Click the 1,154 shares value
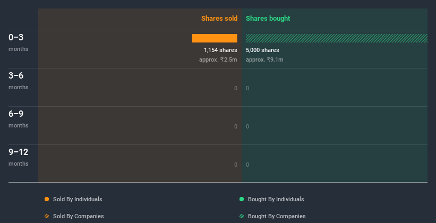The width and height of the screenshot is (436, 223). (220, 50)
